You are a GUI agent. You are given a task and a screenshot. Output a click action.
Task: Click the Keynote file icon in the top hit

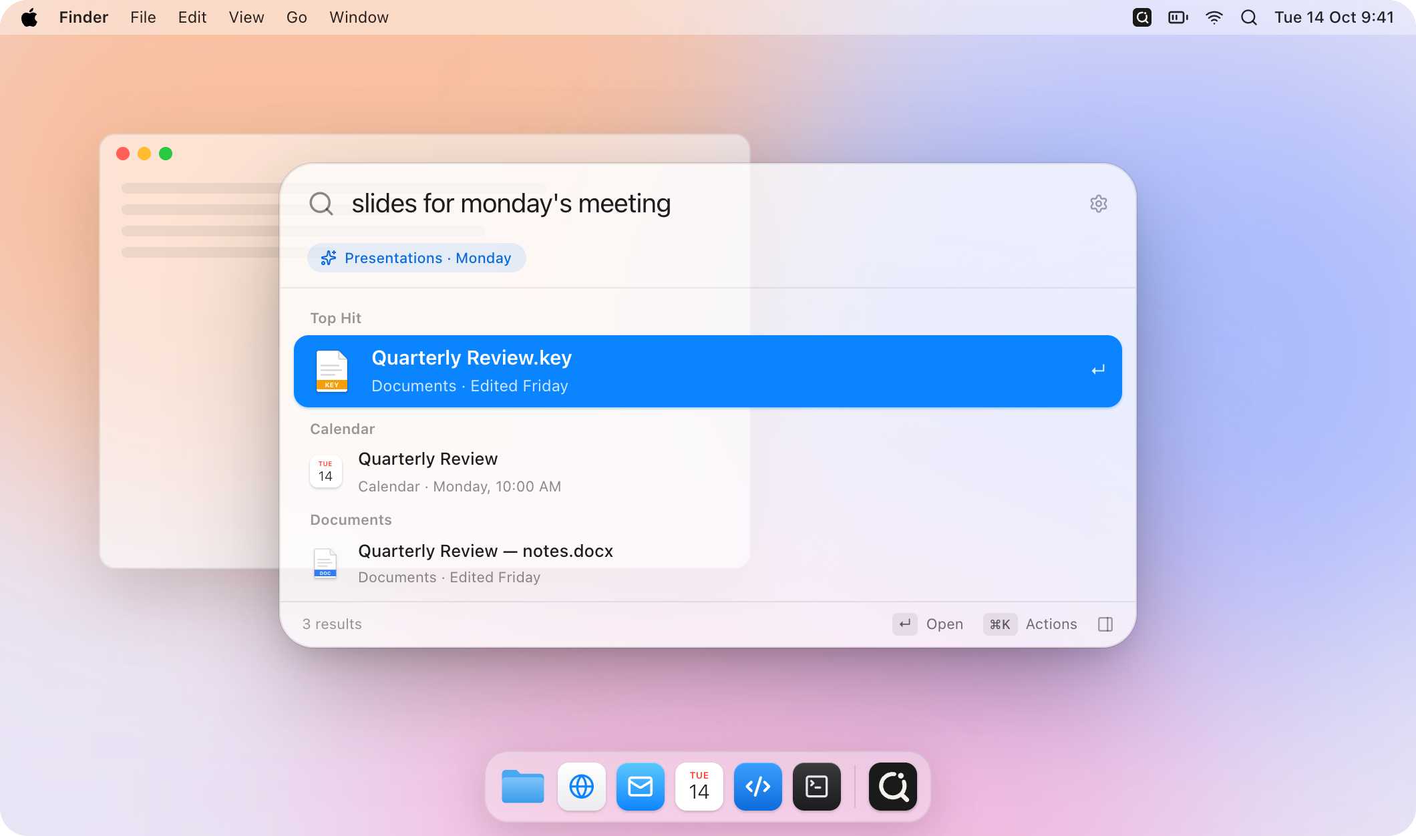point(332,371)
